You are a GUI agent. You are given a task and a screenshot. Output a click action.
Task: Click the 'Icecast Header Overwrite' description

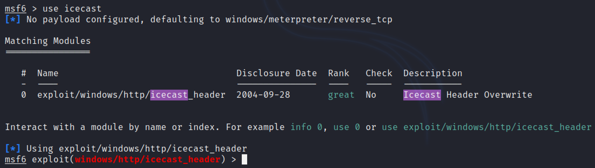coord(468,95)
